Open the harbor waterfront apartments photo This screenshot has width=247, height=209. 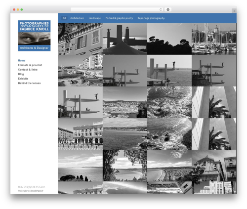pyautogui.click(x=81, y=71)
